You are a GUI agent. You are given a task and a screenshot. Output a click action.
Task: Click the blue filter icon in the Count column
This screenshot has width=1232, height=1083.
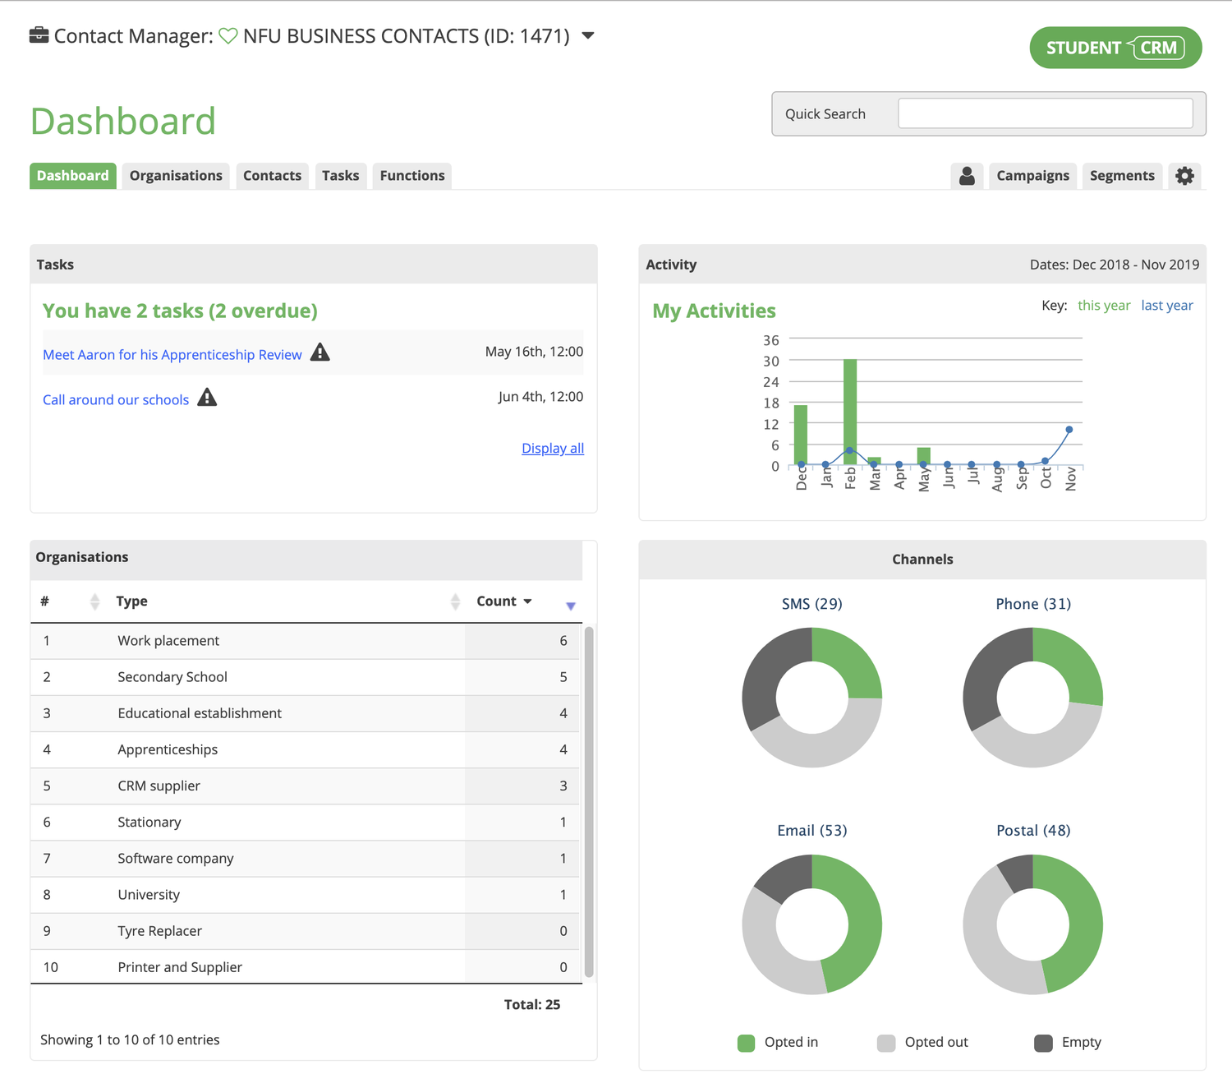(570, 606)
